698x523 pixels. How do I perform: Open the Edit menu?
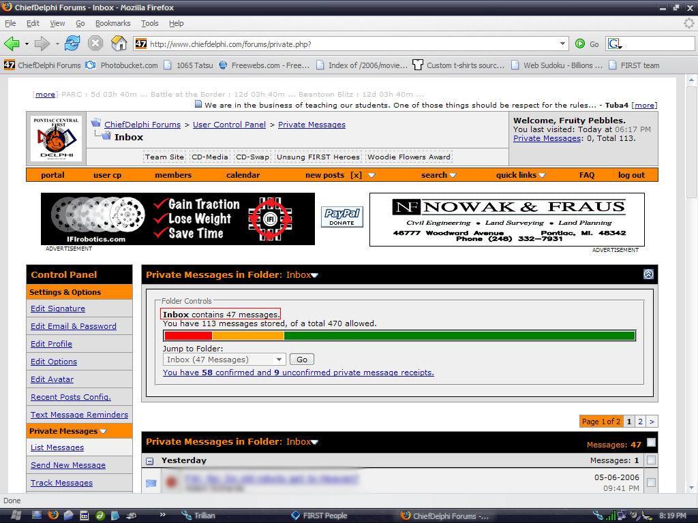(x=33, y=23)
